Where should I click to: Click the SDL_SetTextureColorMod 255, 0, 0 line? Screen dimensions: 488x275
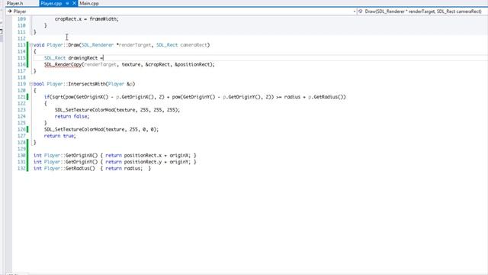click(x=101, y=129)
